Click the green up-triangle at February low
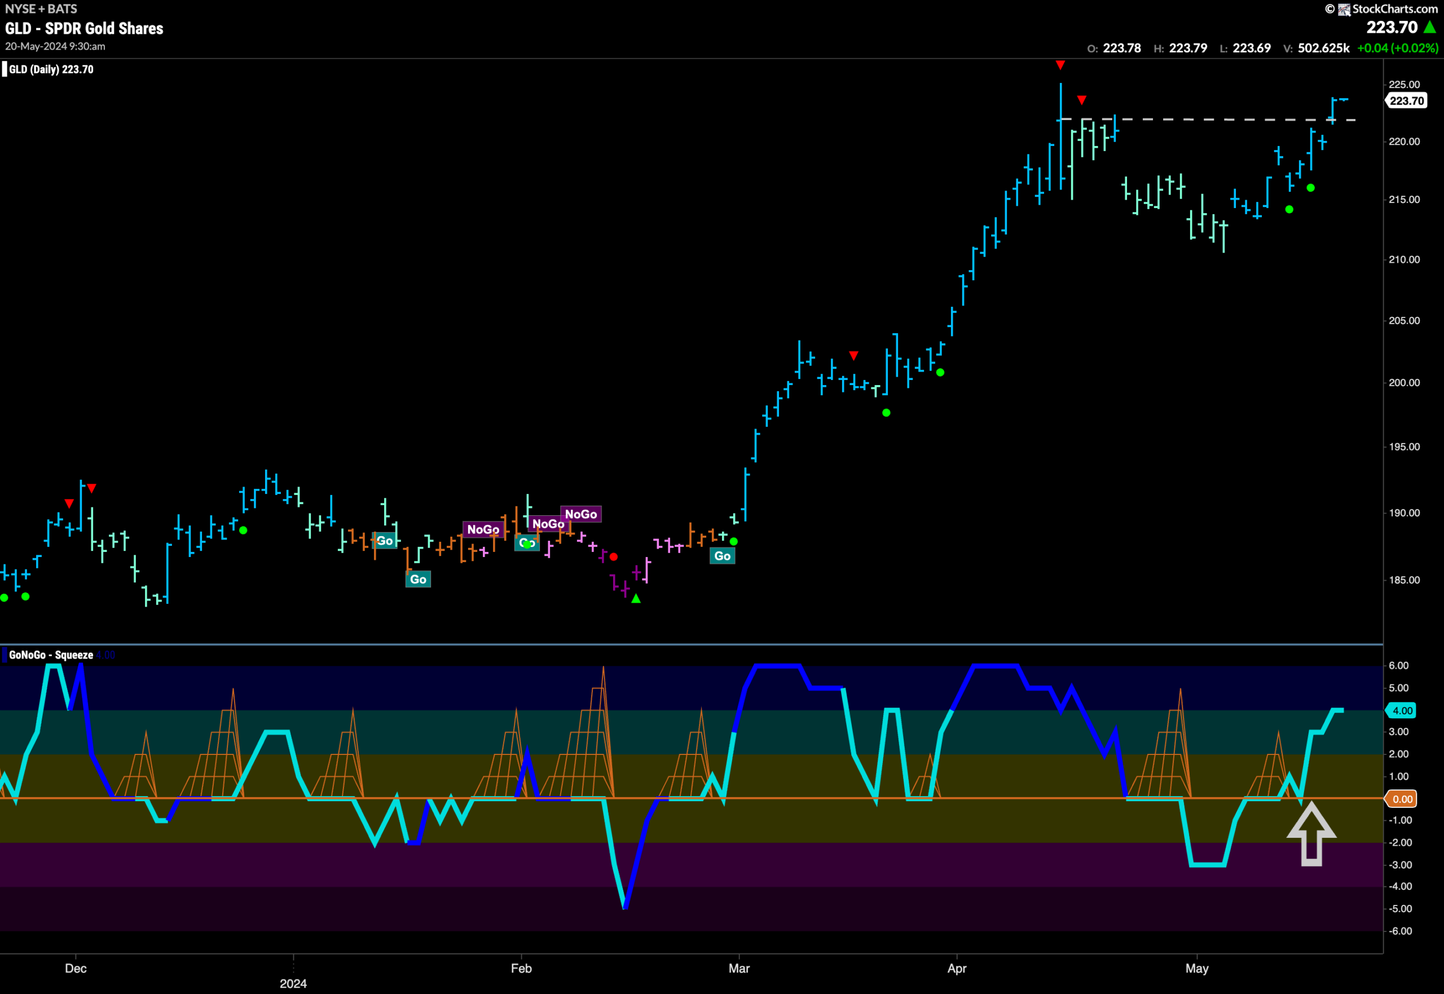The height and width of the screenshot is (994, 1444). coord(636,599)
